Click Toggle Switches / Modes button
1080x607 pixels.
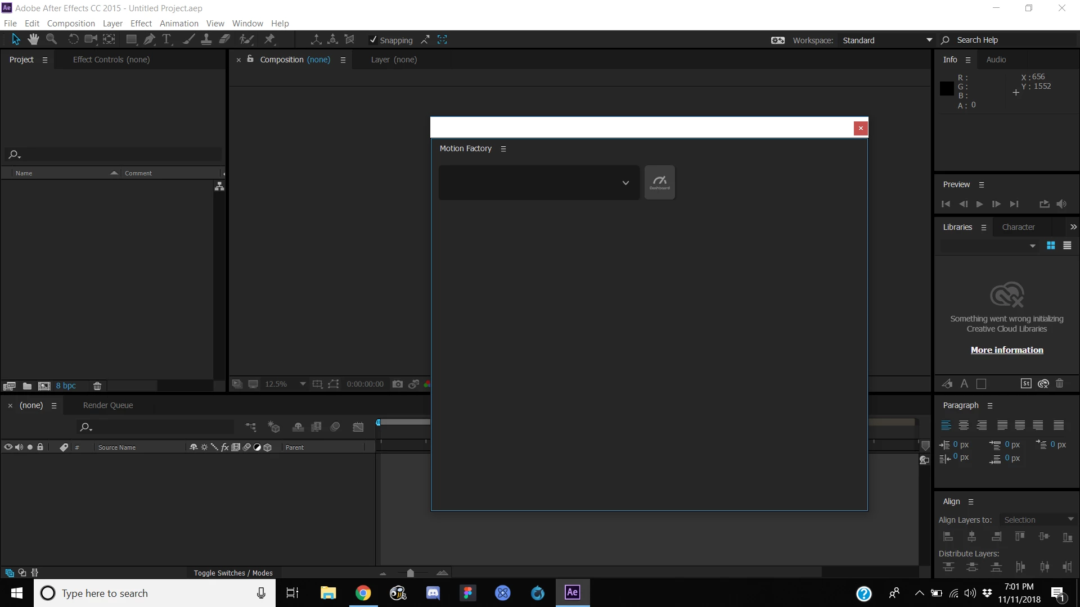233,573
